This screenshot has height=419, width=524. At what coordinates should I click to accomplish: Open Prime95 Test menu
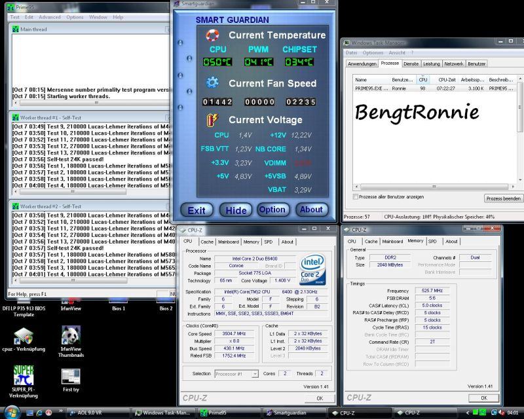point(14,17)
